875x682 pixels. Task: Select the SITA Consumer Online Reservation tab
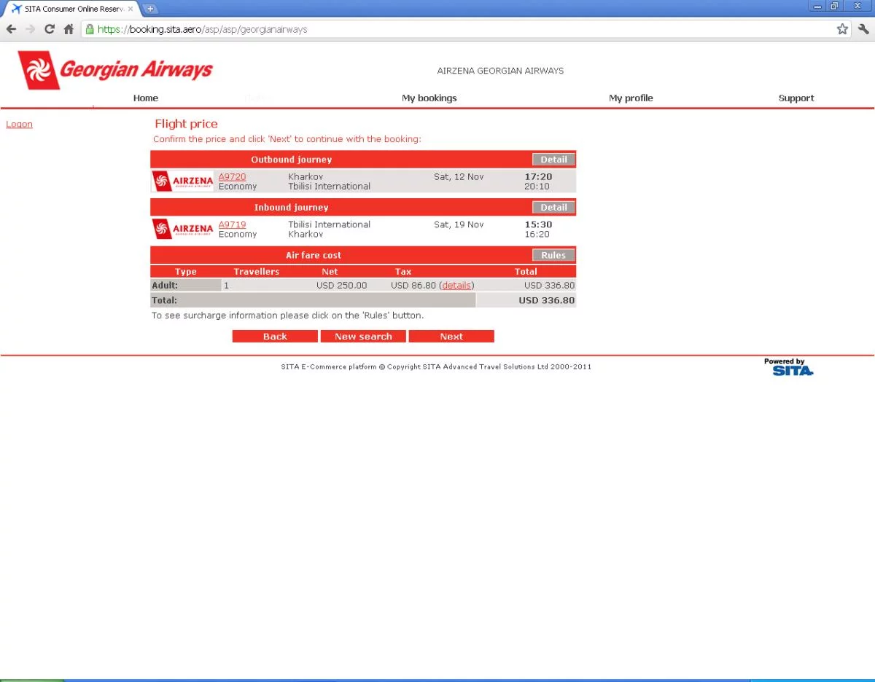tap(71, 9)
